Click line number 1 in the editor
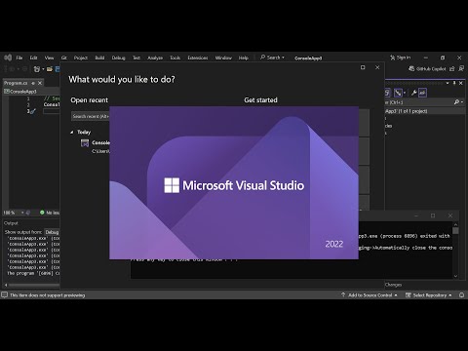Image resolution: width=468 pixels, height=351 pixels. (28, 98)
